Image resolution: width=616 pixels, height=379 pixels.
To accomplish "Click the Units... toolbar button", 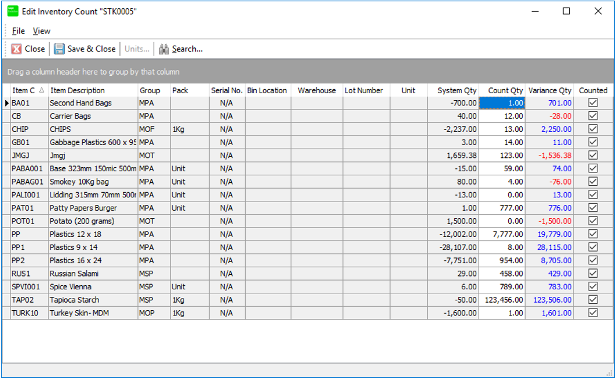I will click(137, 49).
